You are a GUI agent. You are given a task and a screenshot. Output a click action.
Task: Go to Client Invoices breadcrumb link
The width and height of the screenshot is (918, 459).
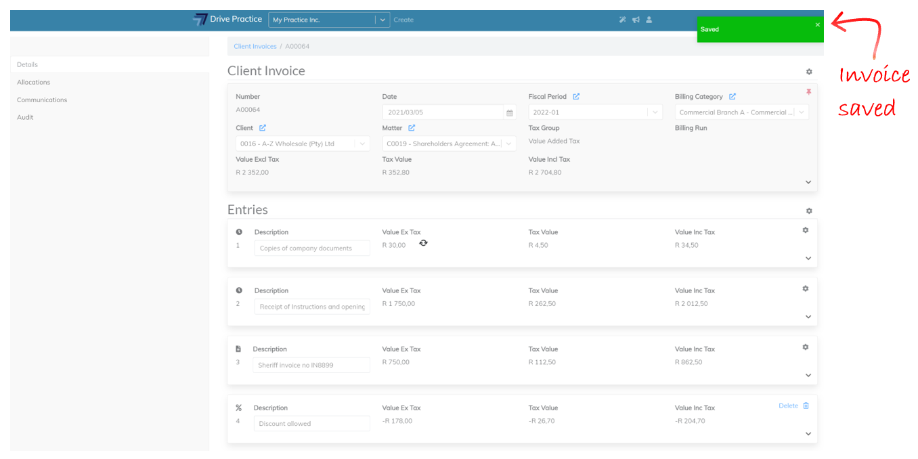[255, 46]
